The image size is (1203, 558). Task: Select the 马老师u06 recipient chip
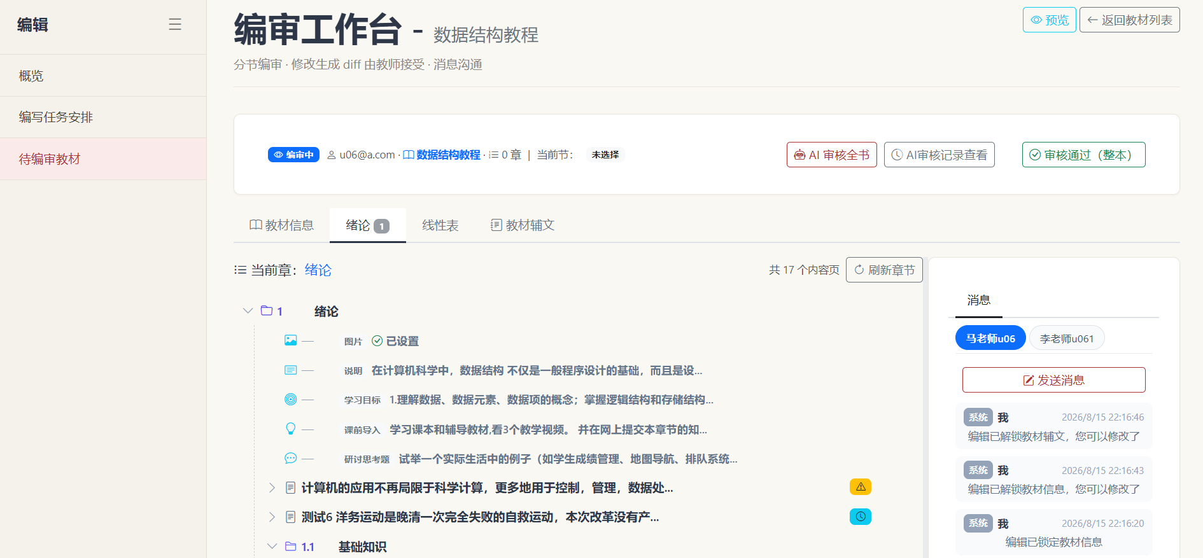(990, 338)
